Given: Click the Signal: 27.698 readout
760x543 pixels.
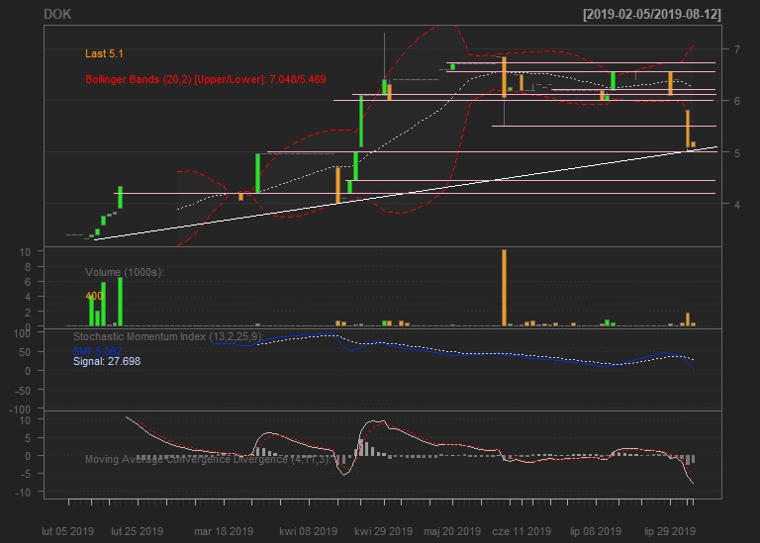Looking at the screenshot, I should pyautogui.click(x=107, y=363).
